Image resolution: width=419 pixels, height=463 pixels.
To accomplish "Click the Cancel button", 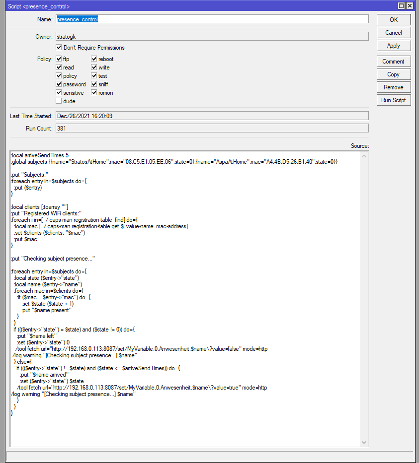I will 394,33.
